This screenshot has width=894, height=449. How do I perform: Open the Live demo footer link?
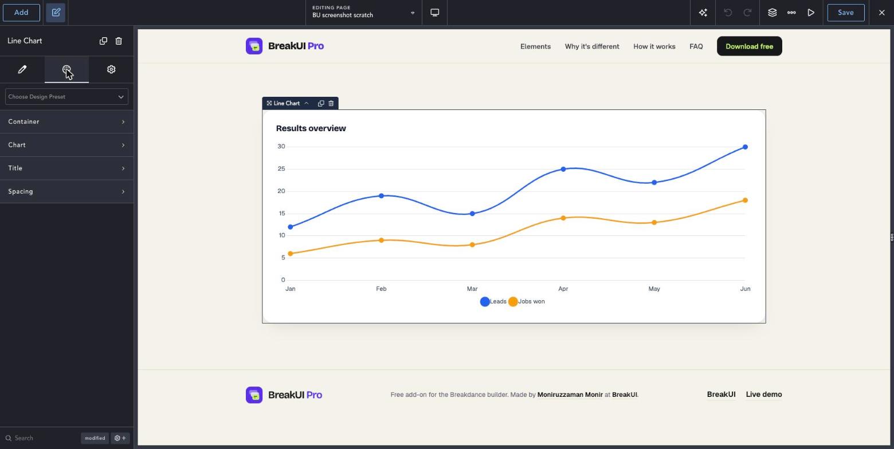764,395
